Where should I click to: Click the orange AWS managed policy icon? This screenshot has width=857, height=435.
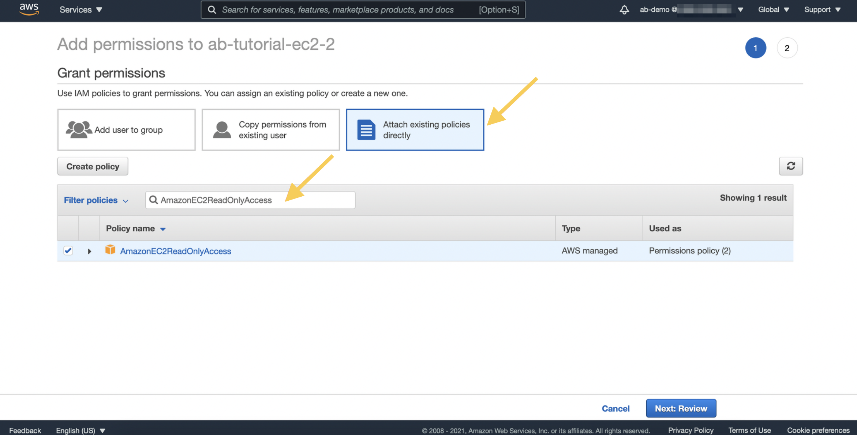pyautogui.click(x=110, y=250)
